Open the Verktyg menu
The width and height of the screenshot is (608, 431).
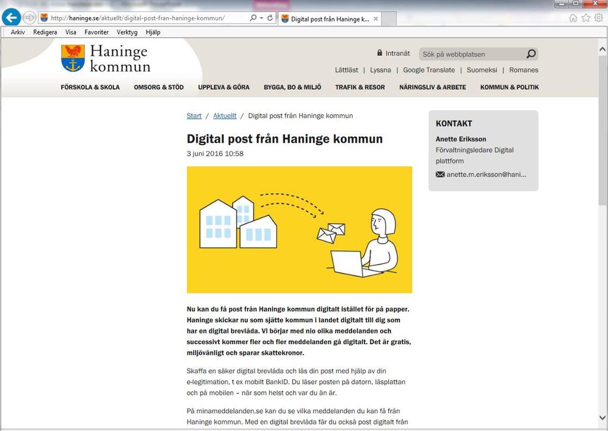point(127,32)
